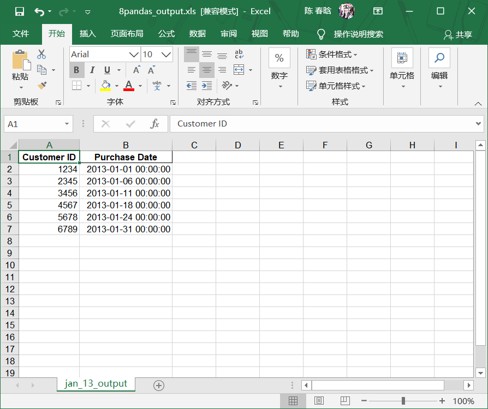The image size is (488, 409).
Task: Open 套用表格格式 table format menu
Action: click(340, 70)
